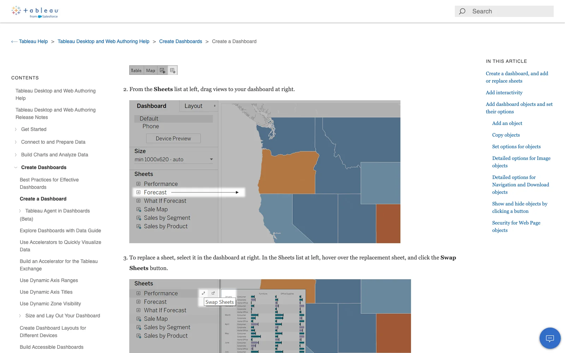Image resolution: width=565 pixels, height=353 pixels.
Task: Click Sales by Product in upper Sheets list
Action: pyautogui.click(x=166, y=226)
